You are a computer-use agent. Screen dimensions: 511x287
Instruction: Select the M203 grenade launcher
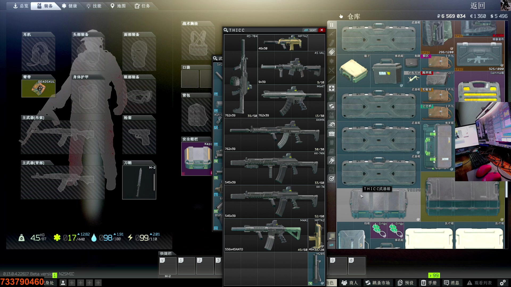click(317, 269)
